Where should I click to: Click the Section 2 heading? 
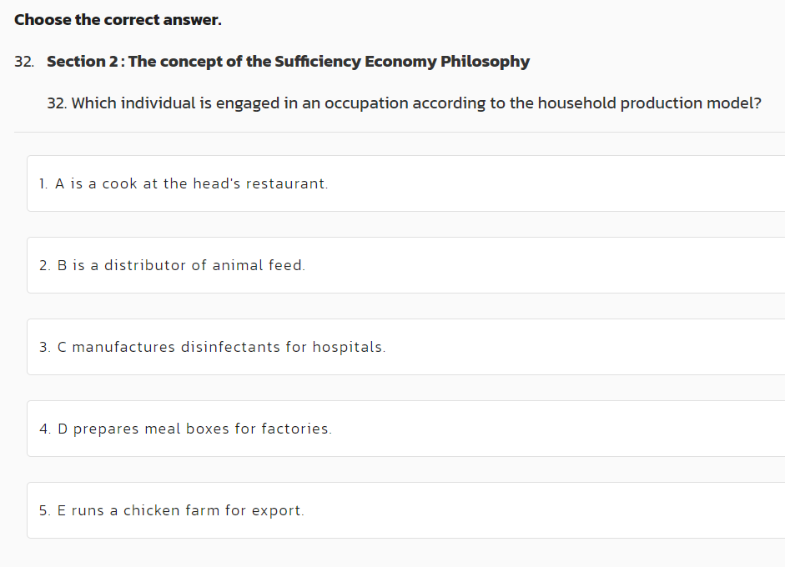(x=288, y=61)
